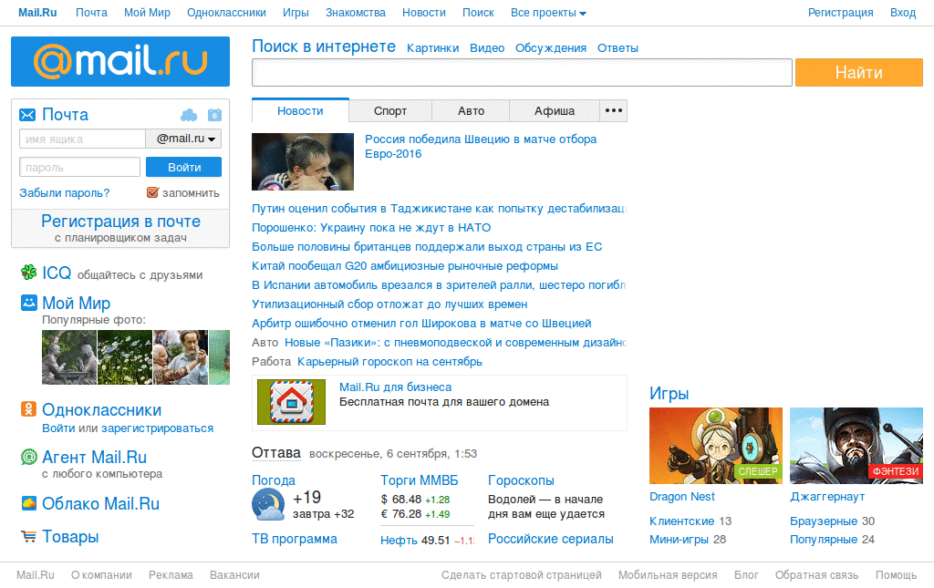Open the cloud icon in Почта panel

click(x=189, y=115)
